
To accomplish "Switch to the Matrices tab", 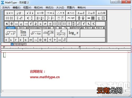I will tap(44, 28).
